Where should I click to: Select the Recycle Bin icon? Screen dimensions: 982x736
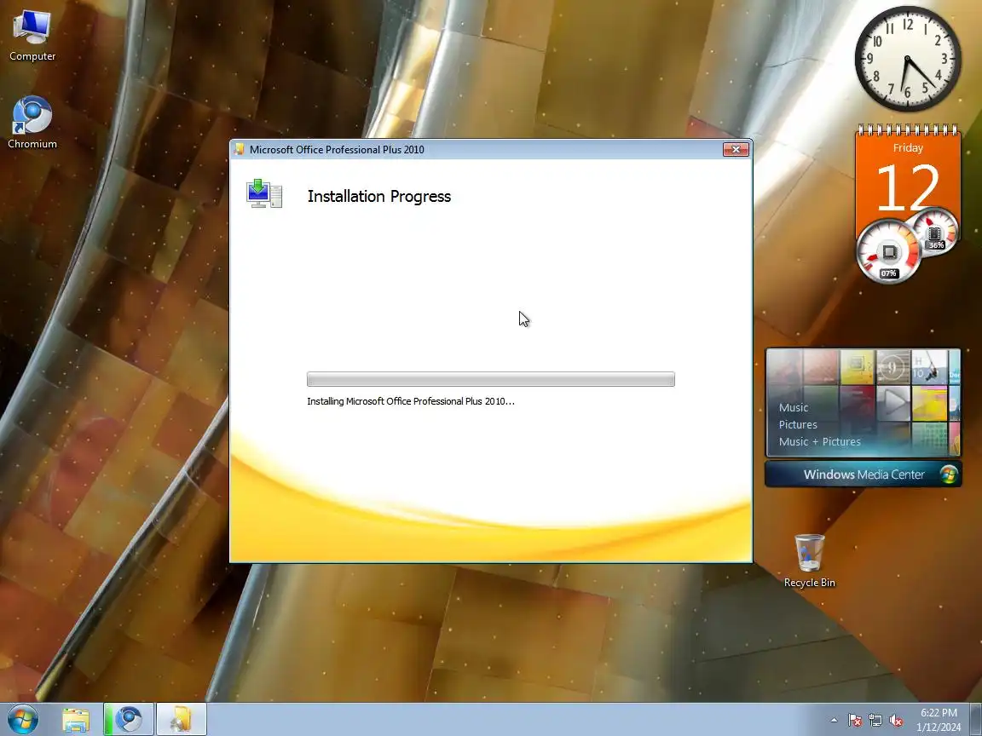click(x=809, y=561)
